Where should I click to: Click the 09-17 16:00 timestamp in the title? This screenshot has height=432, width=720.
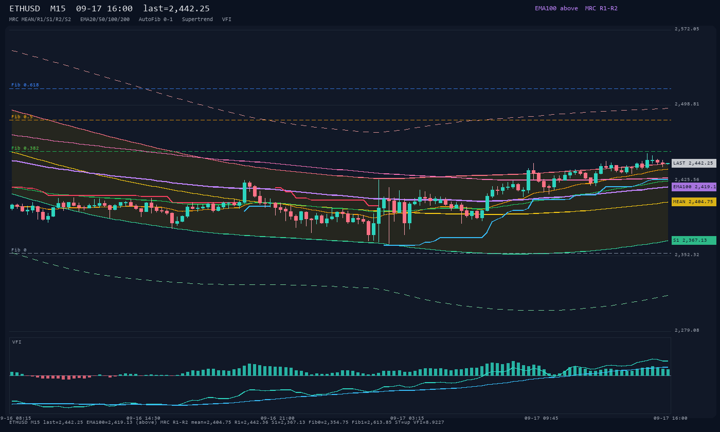[x=104, y=9]
